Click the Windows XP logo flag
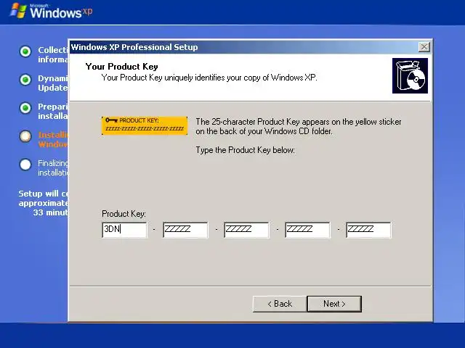The height and width of the screenshot is (348, 465). tap(17, 11)
